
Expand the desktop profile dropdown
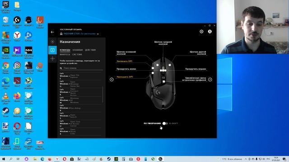click(x=98, y=34)
